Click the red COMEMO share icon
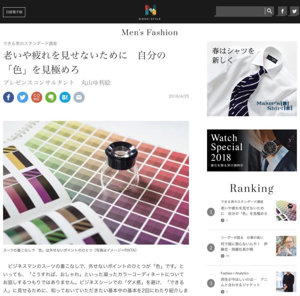 coord(37,97)
